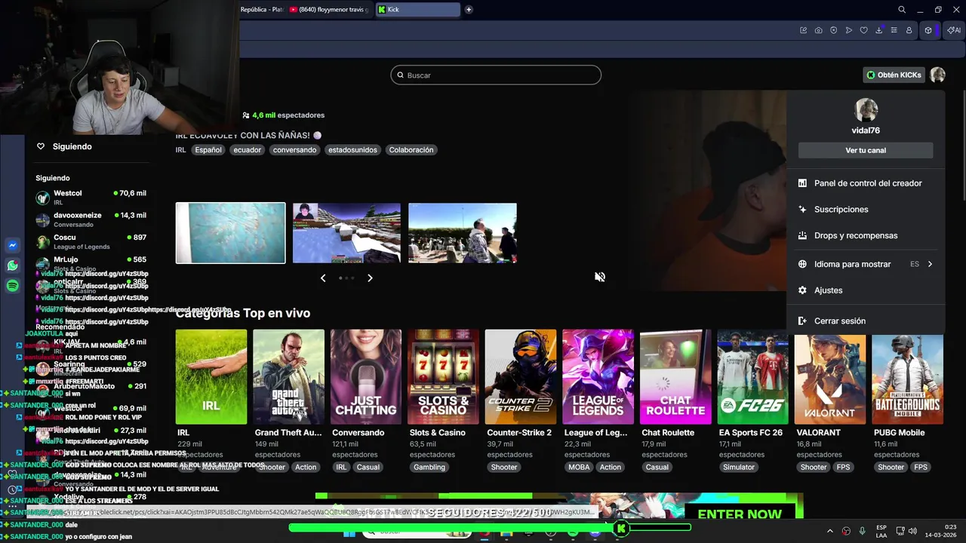Go to next featured stream with right arrow

[370, 278]
